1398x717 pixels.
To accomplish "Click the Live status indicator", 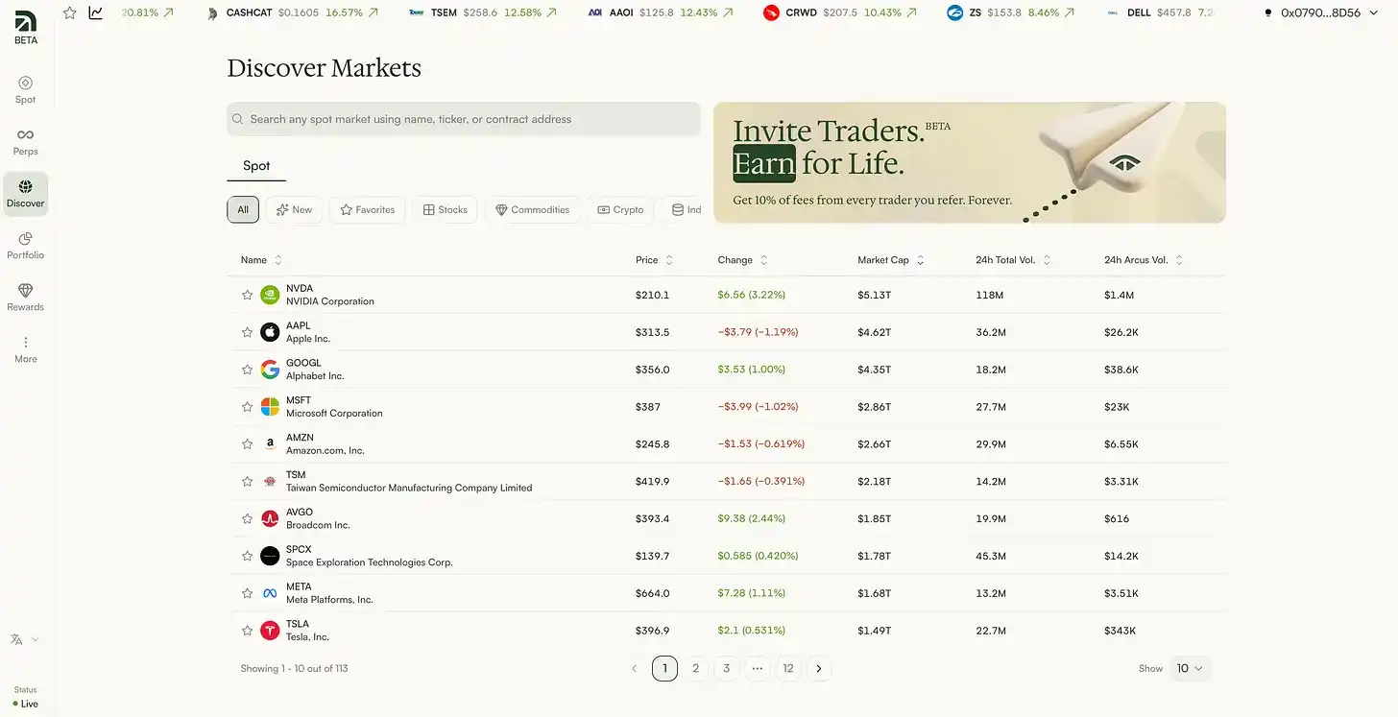I will 26,704.
